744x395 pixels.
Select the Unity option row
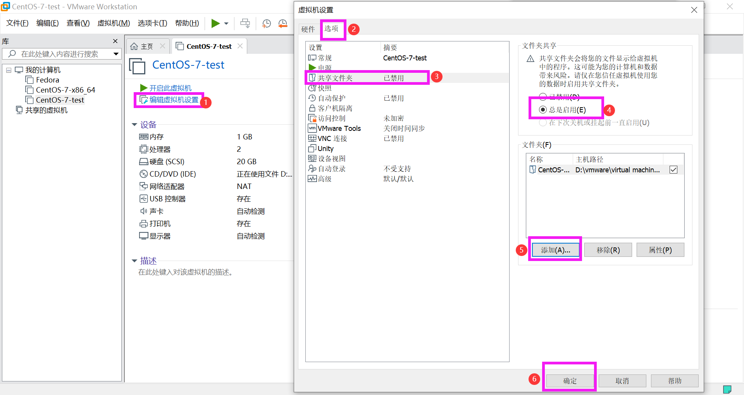pyautogui.click(x=407, y=149)
